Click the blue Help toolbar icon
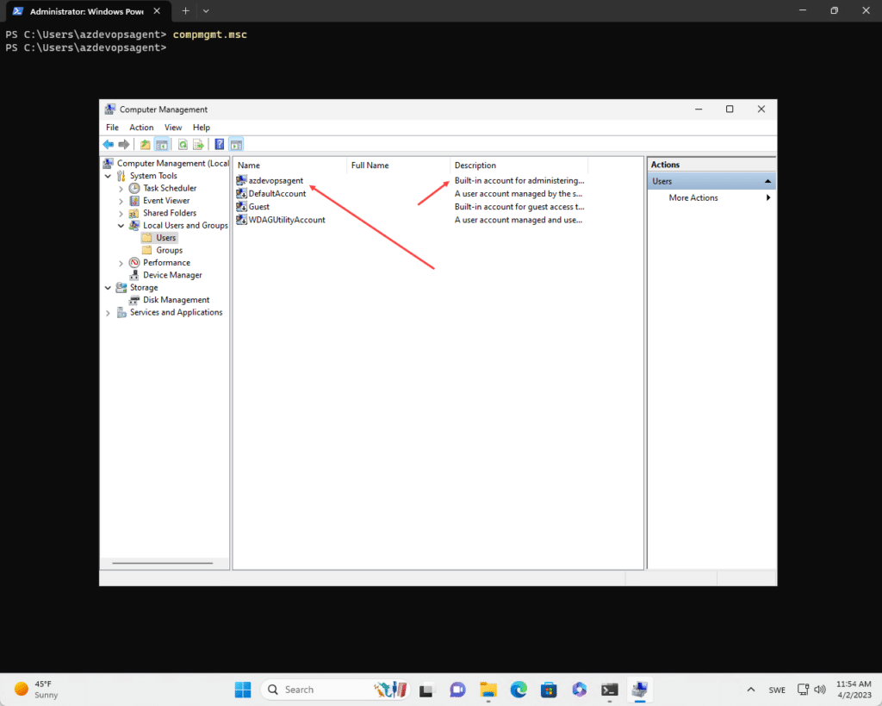The height and width of the screenshot is (706, 882). pyautogui.click(x=220, y=145)
